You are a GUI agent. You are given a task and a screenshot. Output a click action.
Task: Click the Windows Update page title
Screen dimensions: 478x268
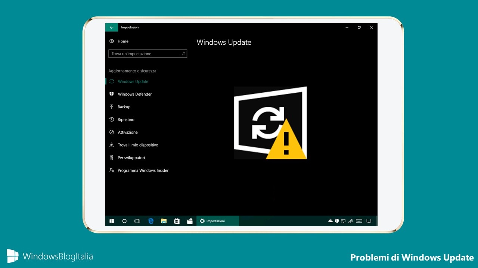224,42
